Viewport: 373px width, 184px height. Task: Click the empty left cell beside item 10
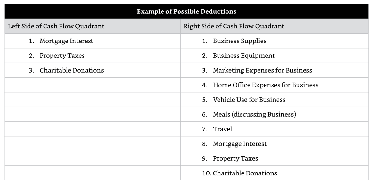[92, 173]
